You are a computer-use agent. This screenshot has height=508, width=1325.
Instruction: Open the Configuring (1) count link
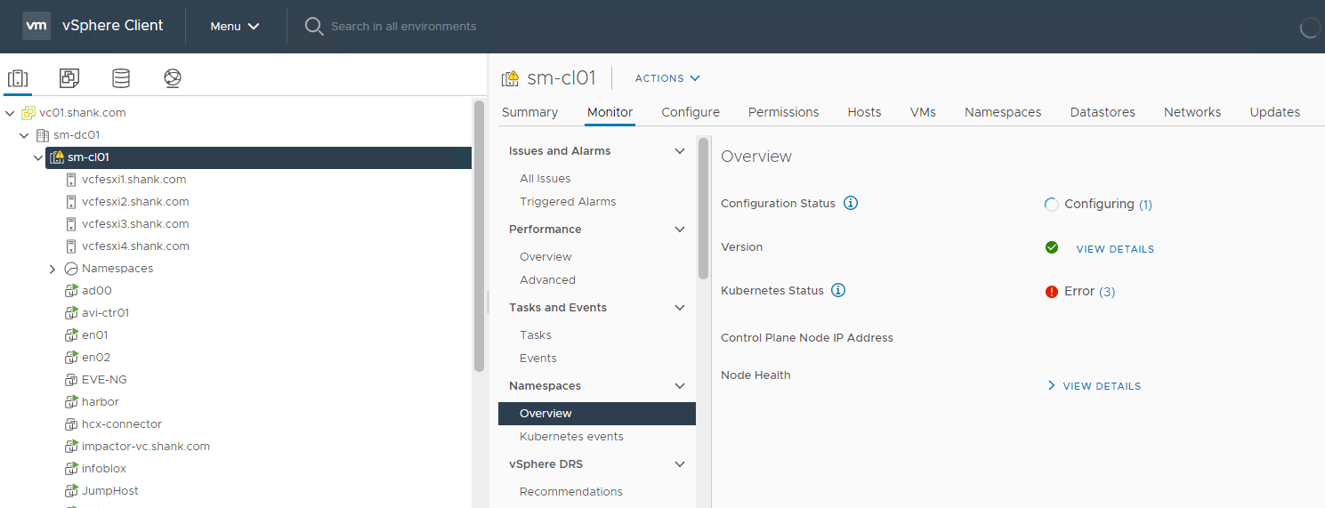[x=1145, y=205]
